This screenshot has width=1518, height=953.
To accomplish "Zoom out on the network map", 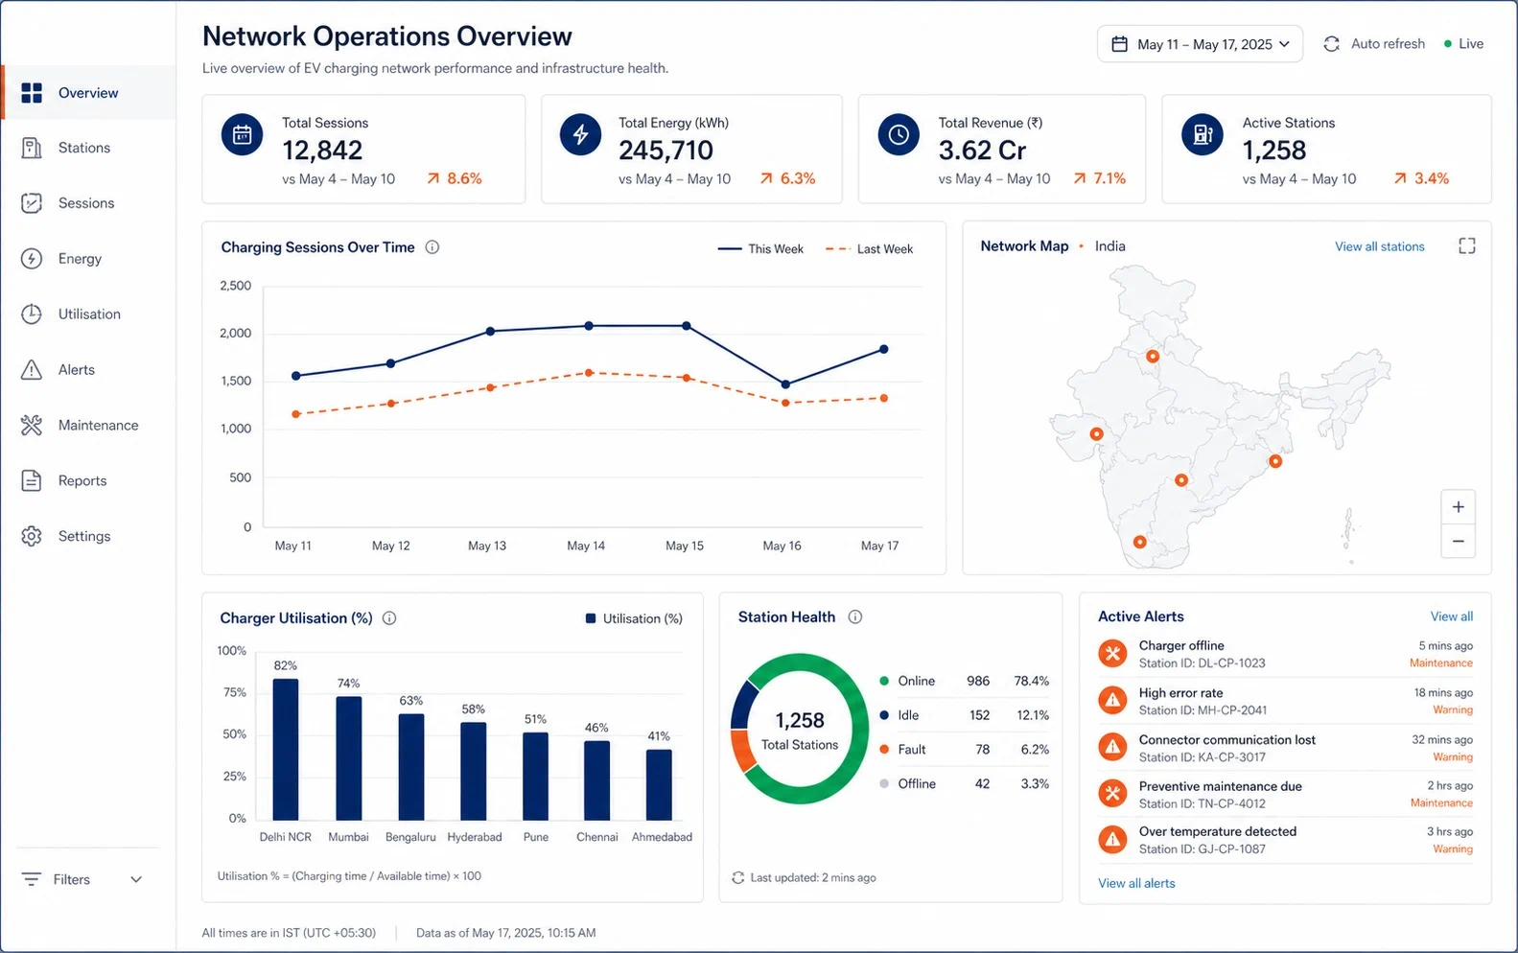I will pyautogui.click(x=1458, y=541).
